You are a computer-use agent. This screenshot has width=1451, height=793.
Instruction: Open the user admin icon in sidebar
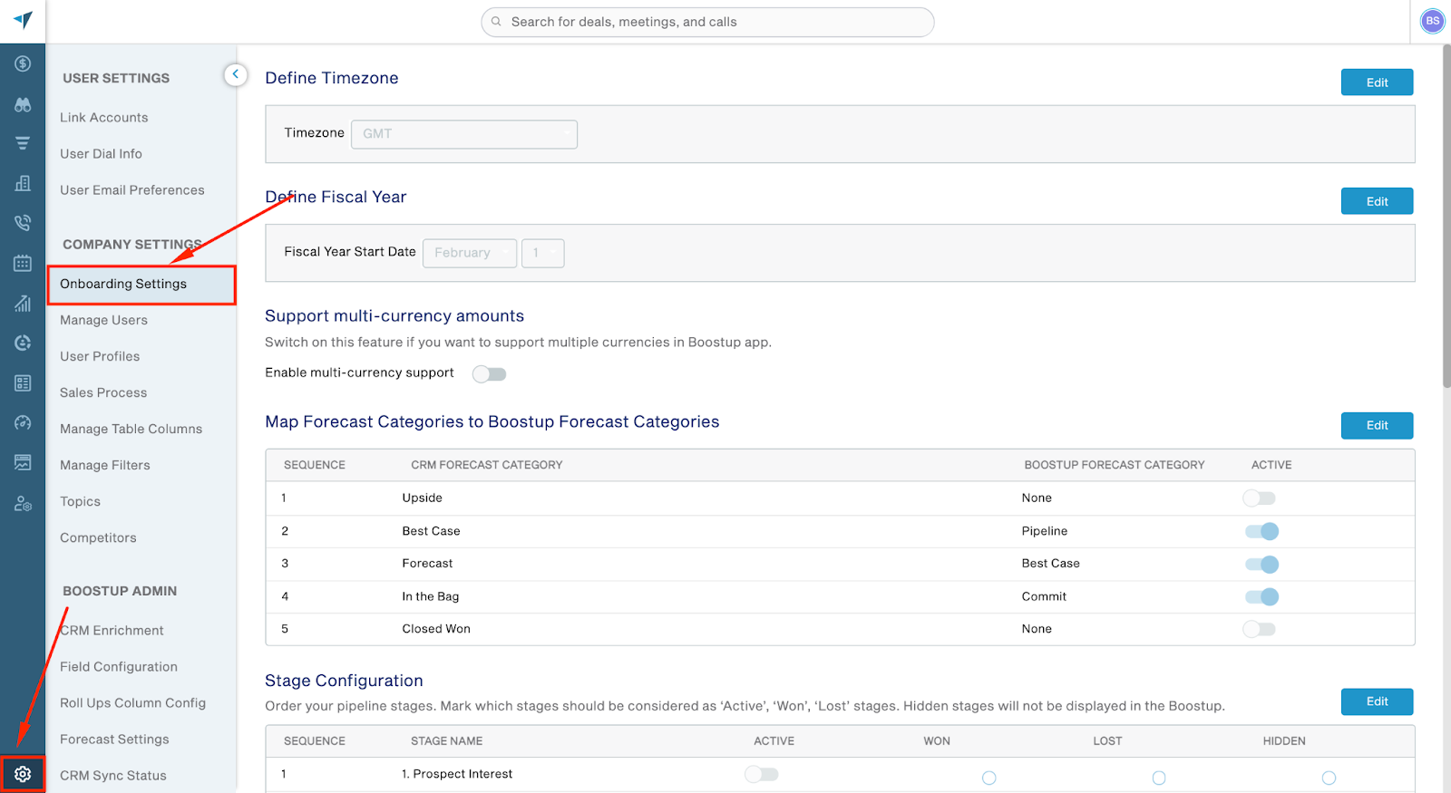(23, 503)
